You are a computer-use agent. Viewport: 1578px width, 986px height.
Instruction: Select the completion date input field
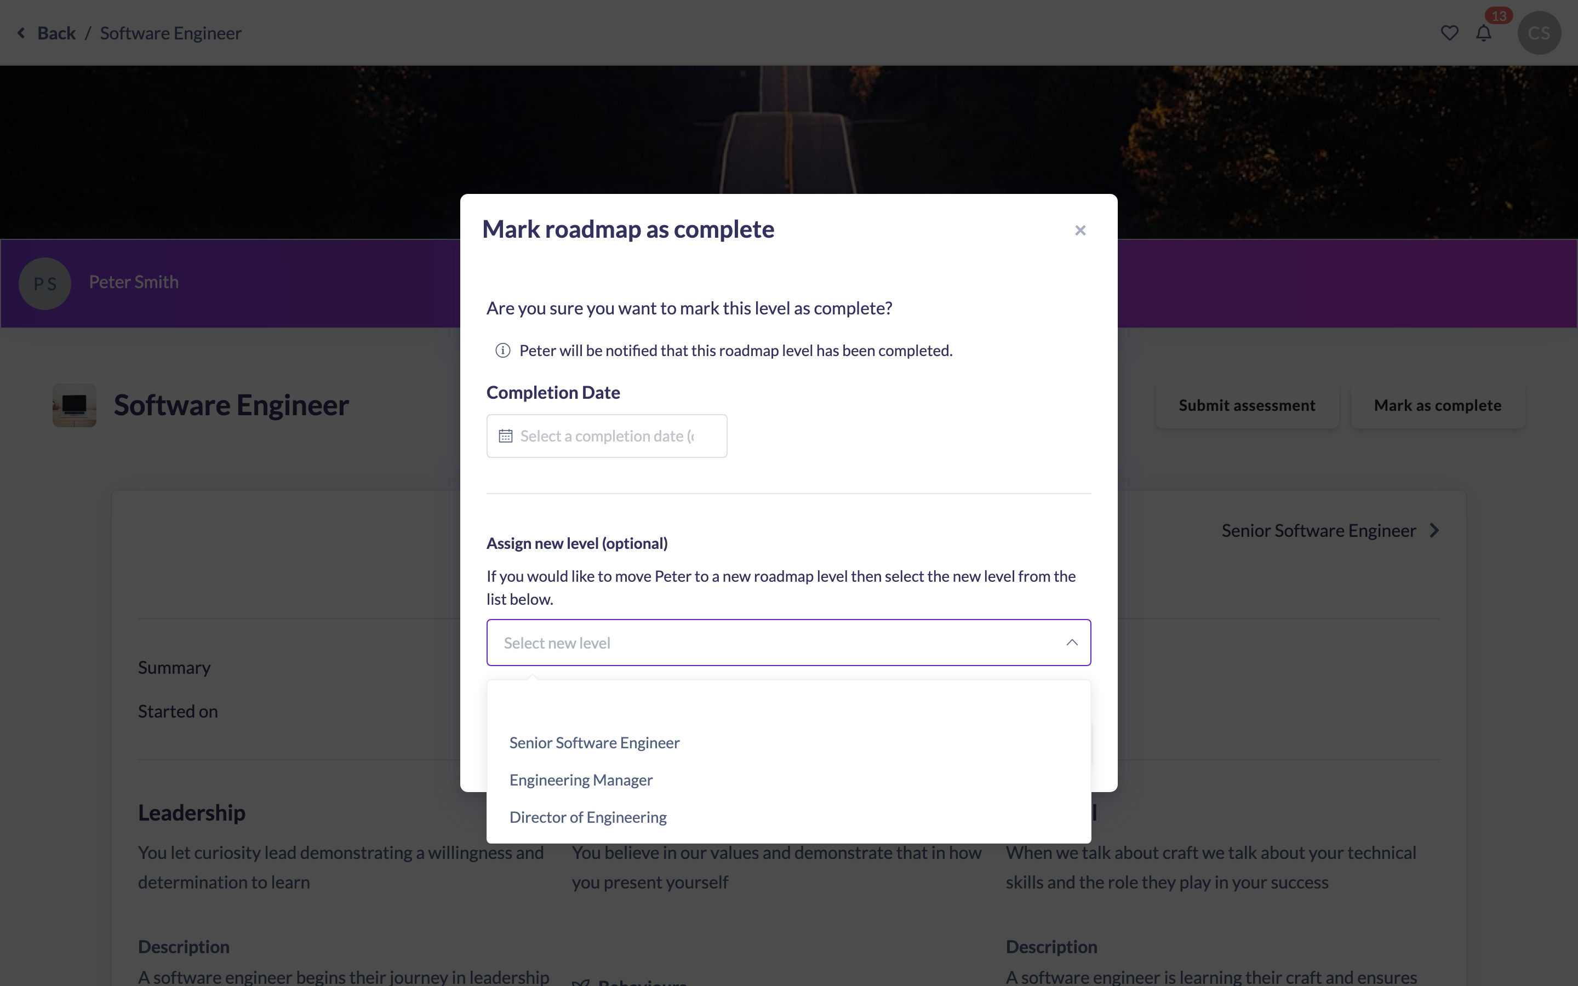(x=607, y=436)
